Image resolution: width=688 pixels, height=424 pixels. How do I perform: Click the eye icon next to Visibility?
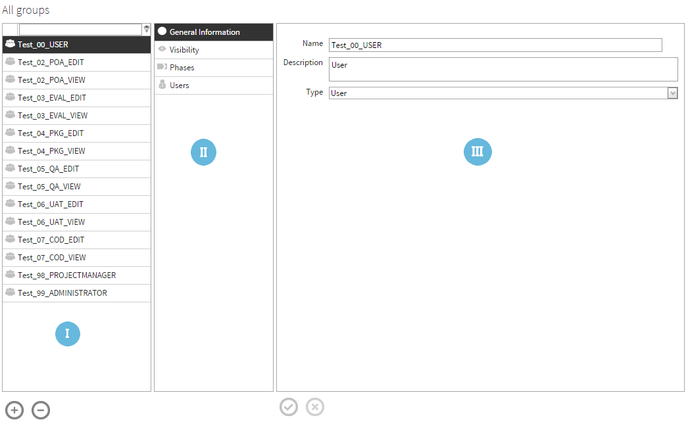tap(160, 49)
